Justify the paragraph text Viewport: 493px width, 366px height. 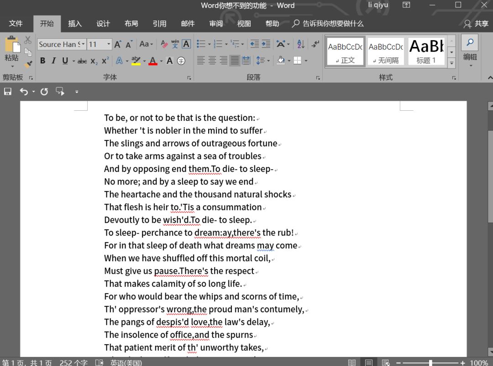point(235,60)
